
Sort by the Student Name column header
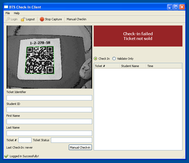tap(133, 66)
